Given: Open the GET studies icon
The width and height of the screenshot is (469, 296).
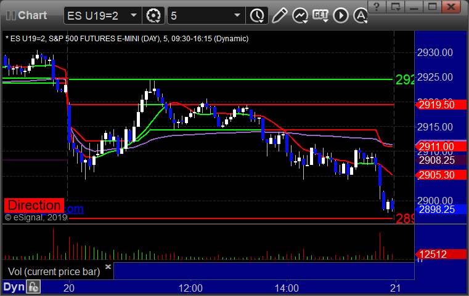Looking at the screenshot, I should pyautogui.click(x=320, y=15).
